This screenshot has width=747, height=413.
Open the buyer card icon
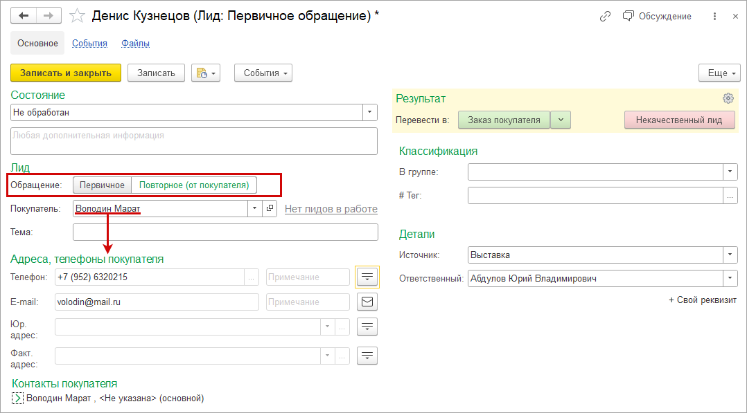(x=270, y=208)
